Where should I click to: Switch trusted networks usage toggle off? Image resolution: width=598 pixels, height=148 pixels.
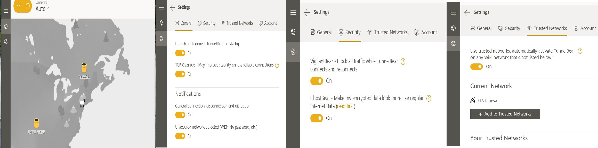pyautogui.click(x=476, y=67)
